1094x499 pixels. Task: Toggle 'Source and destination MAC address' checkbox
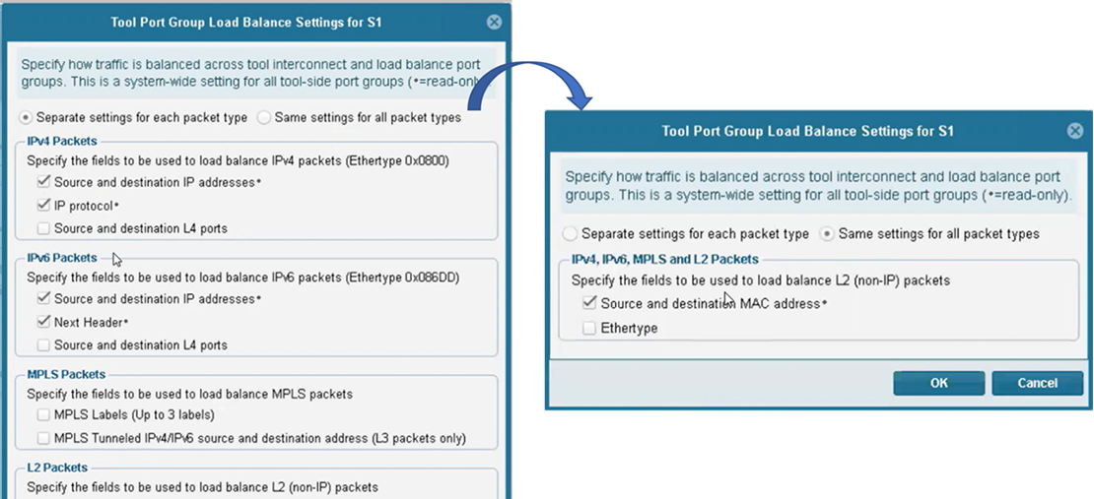(x=589, y=304)
